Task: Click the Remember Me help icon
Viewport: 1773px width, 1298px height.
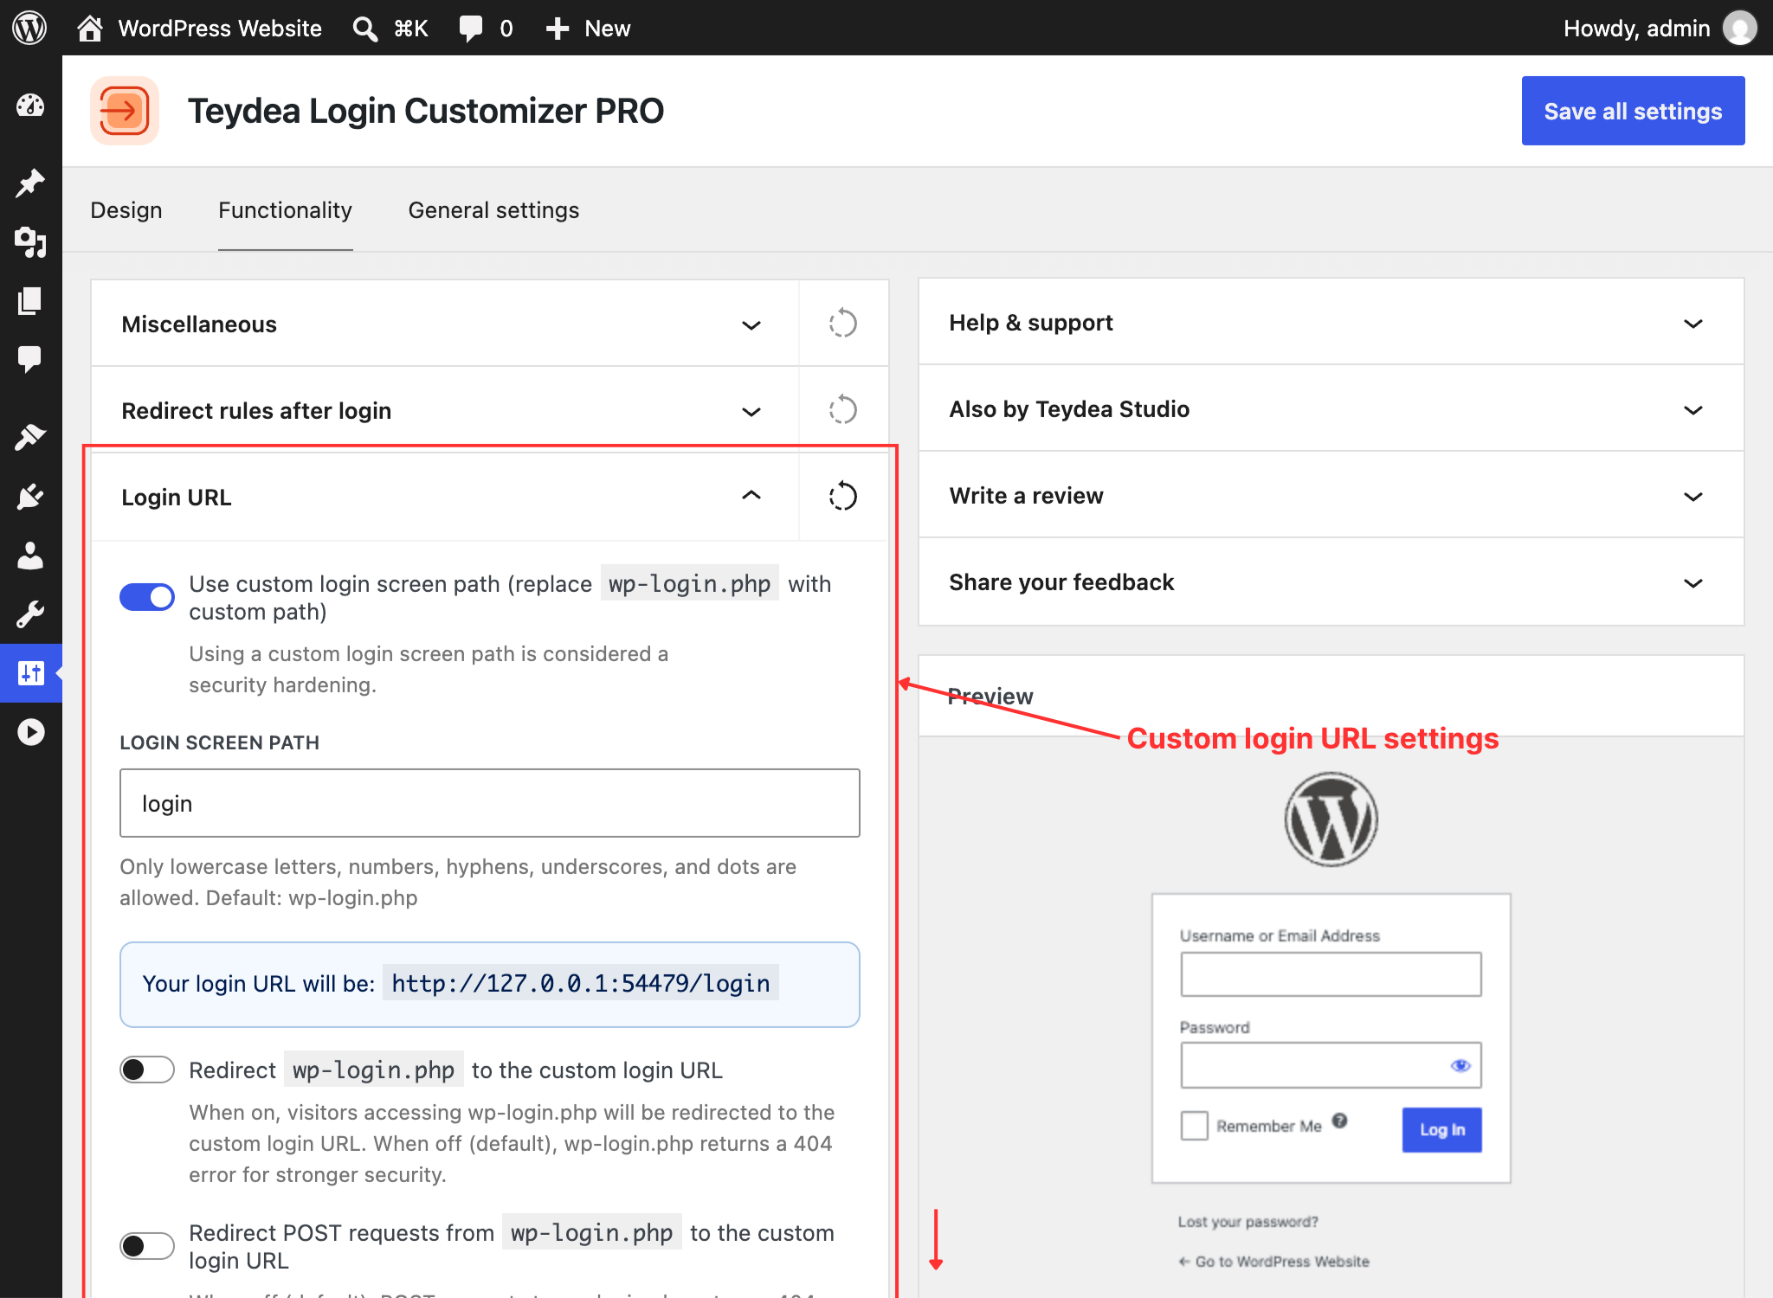Action: coord(1340,1121)
